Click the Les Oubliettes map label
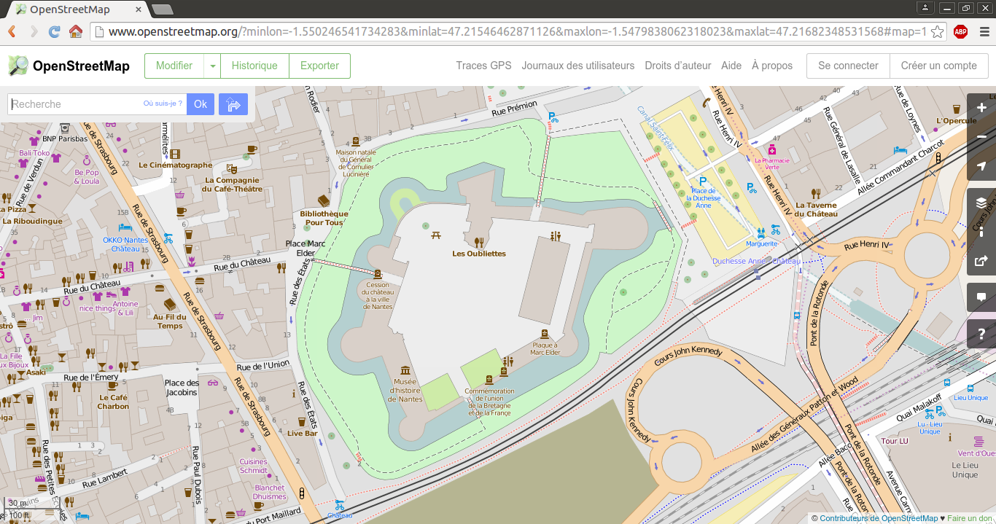Viewport: 996px width, 524px height. [x=479, y=254]
